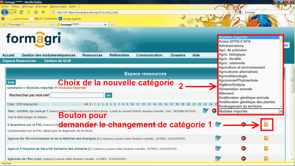Open the Référentiels navigation menu
The width and height of the screenshot is (295, 166).
(119, 55)
